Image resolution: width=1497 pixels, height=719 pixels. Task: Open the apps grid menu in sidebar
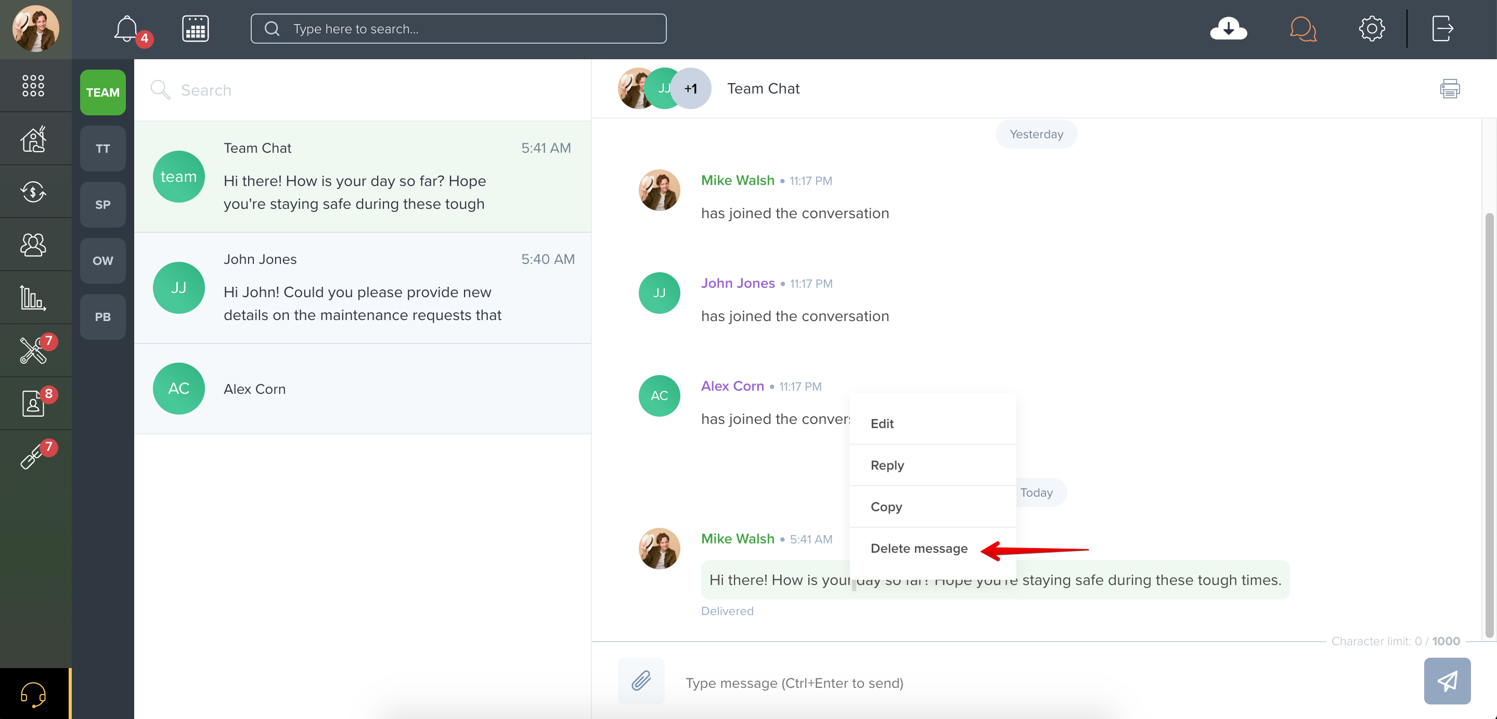(x=33, y=85)
